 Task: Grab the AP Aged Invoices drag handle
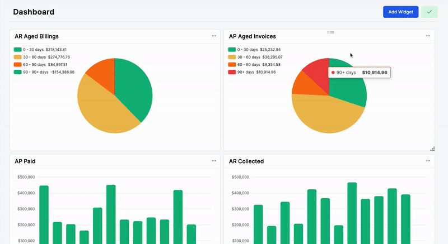click(x=330, y=32)
